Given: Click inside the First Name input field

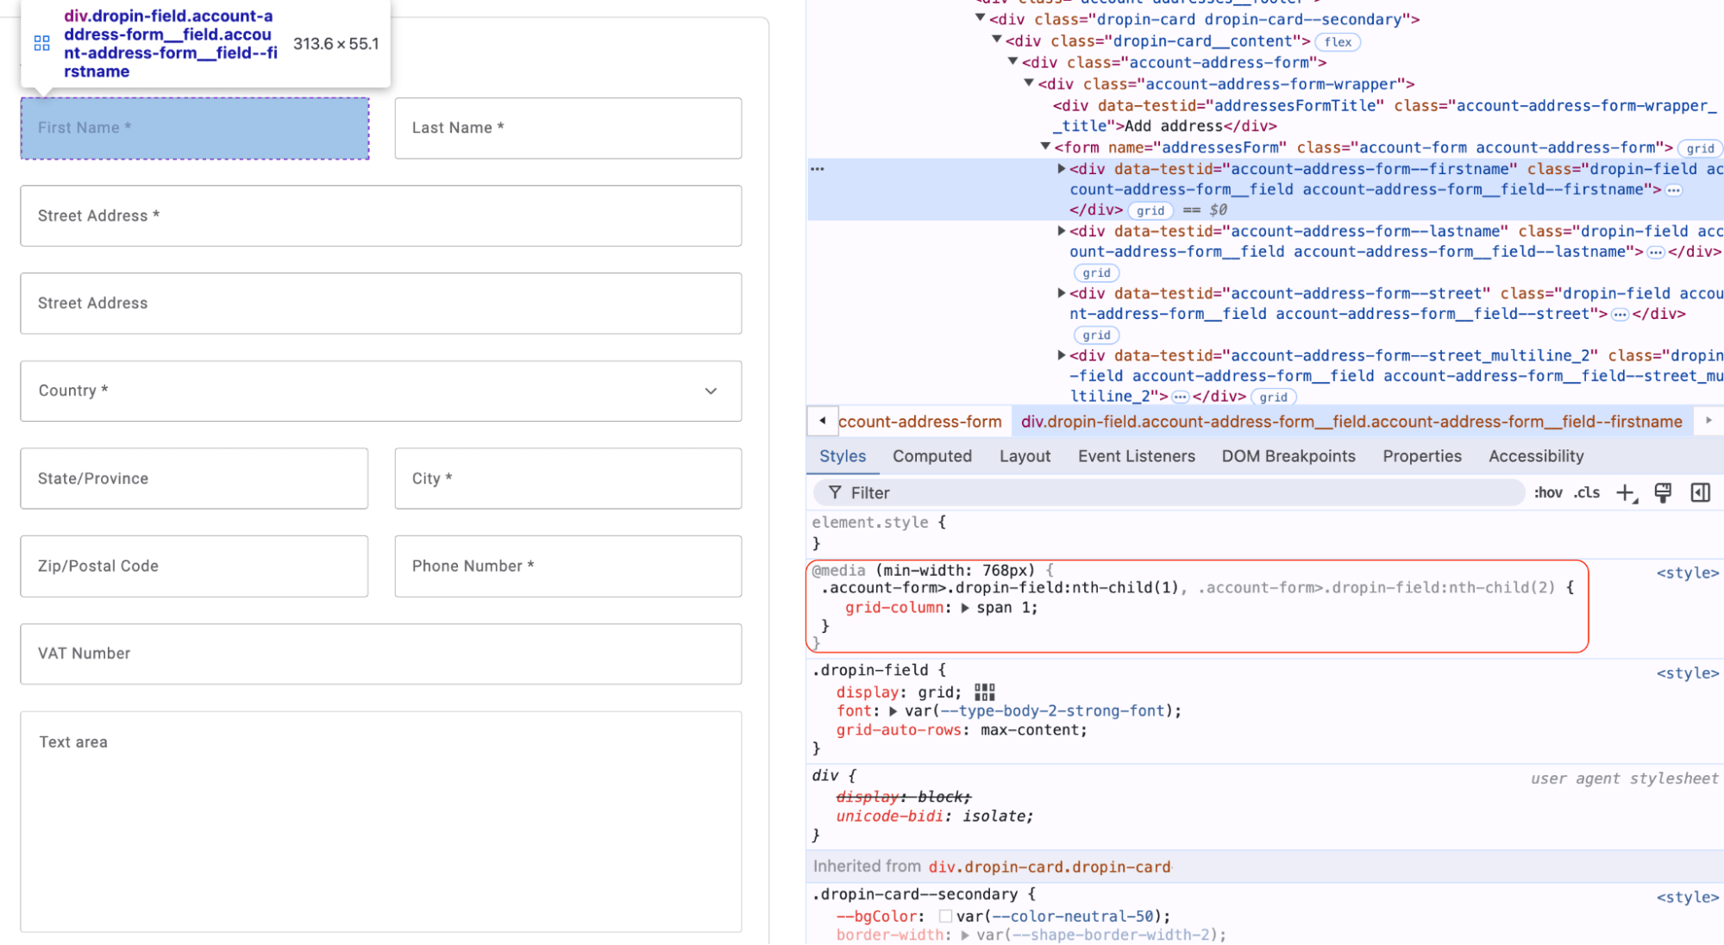Looking at the screenshot, I should click(x=194, y=128).
